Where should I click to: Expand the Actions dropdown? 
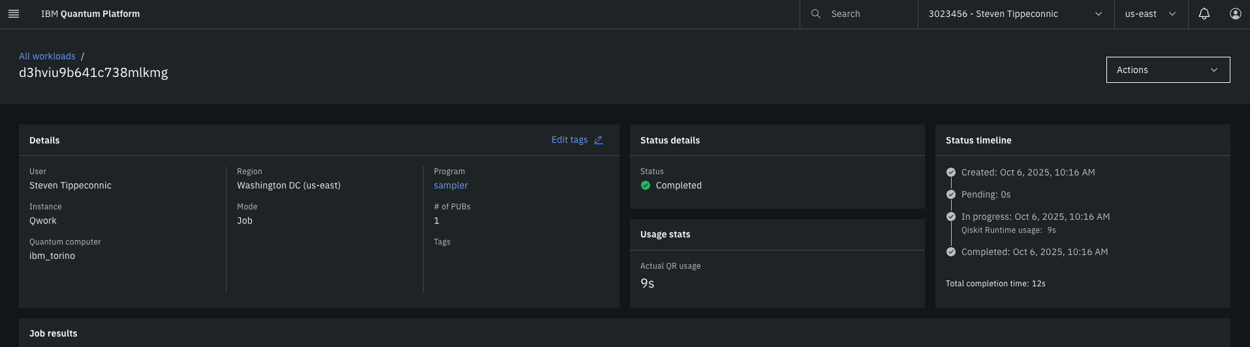click(1168, 70)
